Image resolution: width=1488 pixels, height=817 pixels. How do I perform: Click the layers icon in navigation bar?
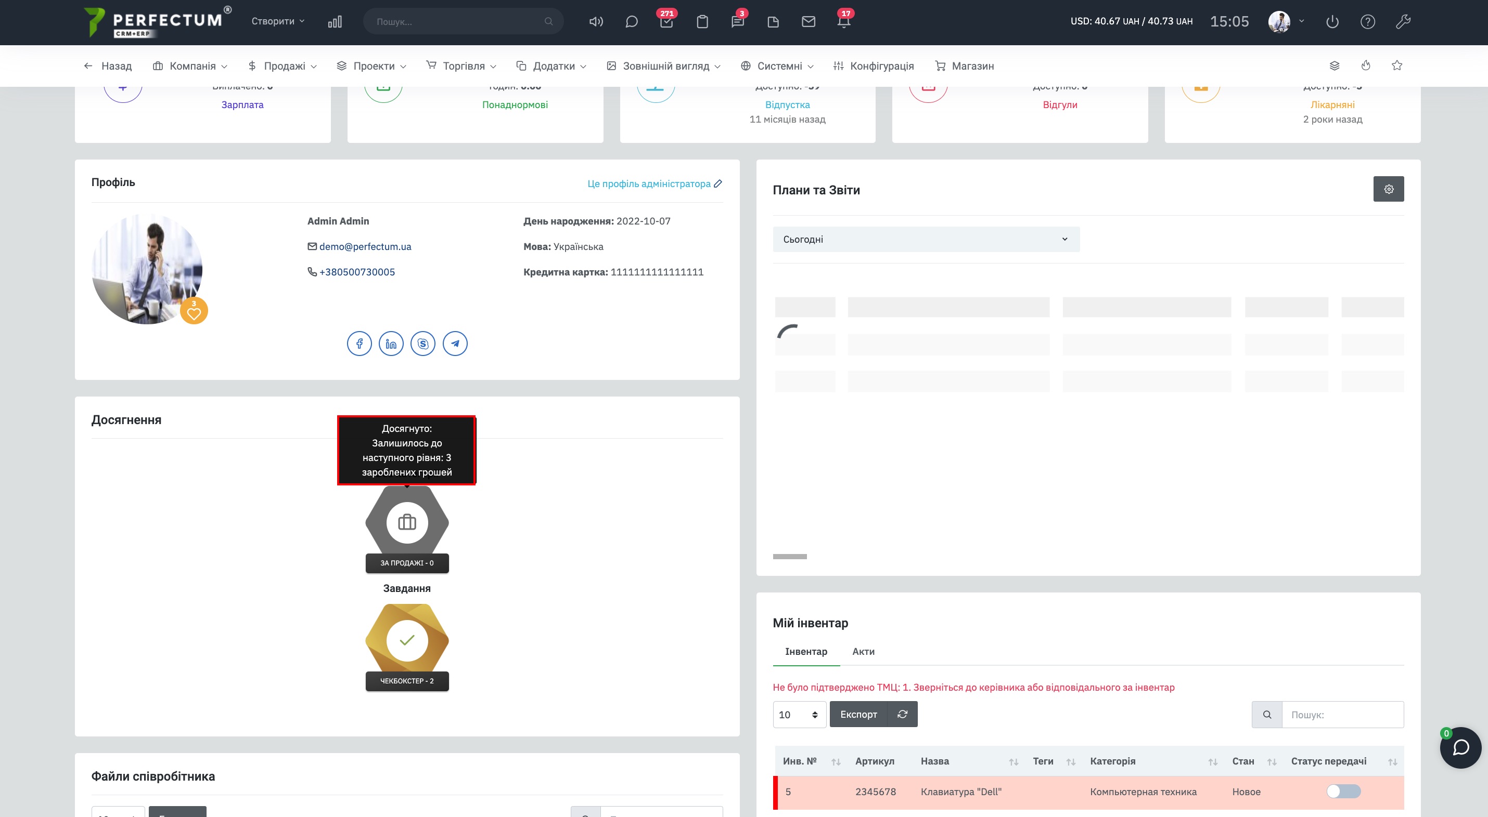(x=1335, y=66)
